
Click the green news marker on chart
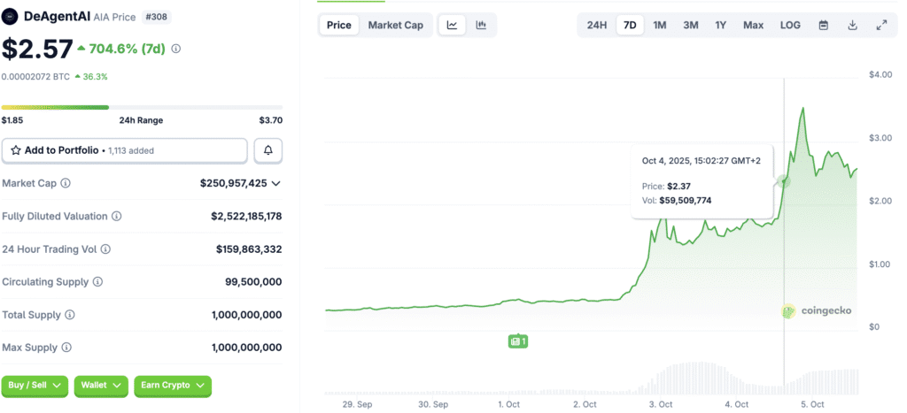coord(518,340)
